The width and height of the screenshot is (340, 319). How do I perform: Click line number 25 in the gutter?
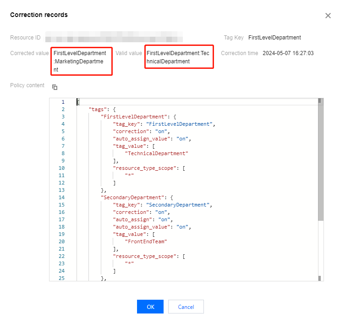click(61, 278)
